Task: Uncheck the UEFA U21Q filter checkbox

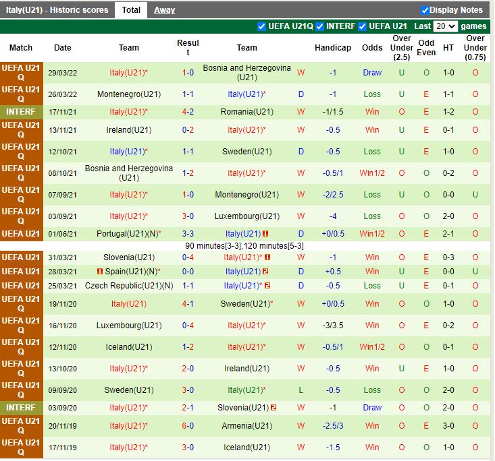Action: (261, 26)
